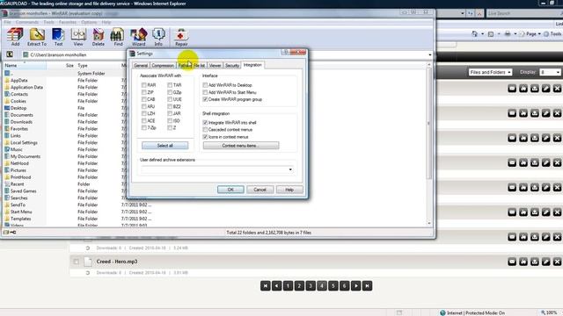This screenshot has height=316, width=563.
Task: Click Help in Settings dialog
Action: (289, 190)
